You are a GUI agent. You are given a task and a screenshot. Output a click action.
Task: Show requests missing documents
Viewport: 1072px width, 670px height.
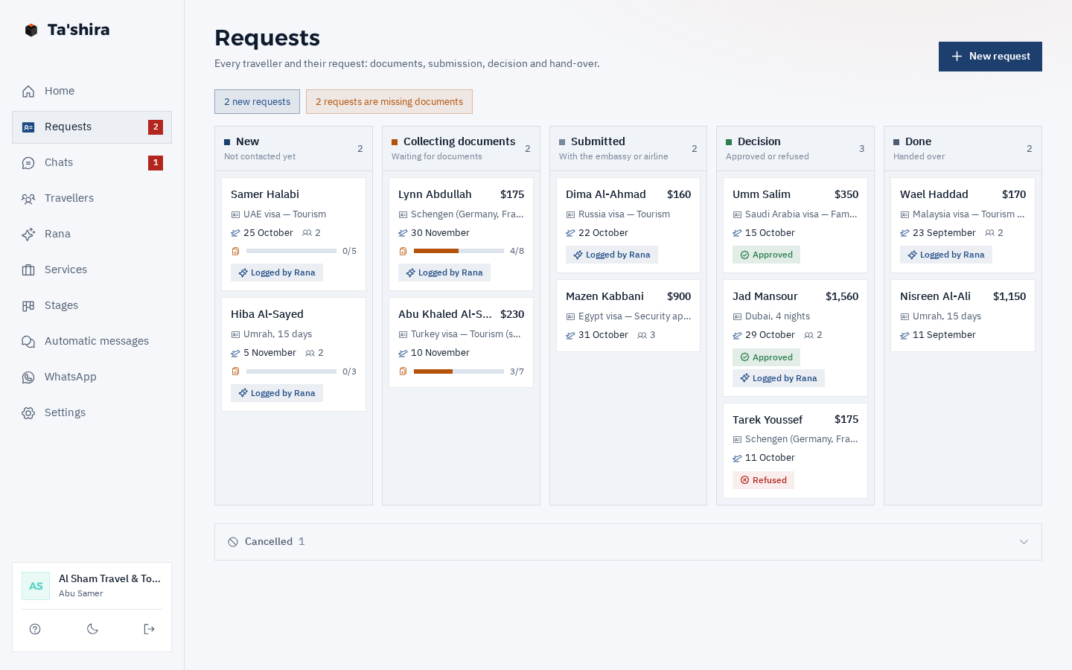[x=389, y=102]
